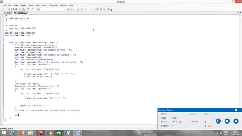The height and width of the screenshot is (136, 242).
Task: Close the active document tab
Action: pos(240,13)
